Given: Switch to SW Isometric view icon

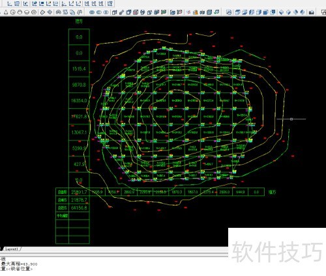Looking at the screenshot, I should pyautogui.click(x=281, y=12).
